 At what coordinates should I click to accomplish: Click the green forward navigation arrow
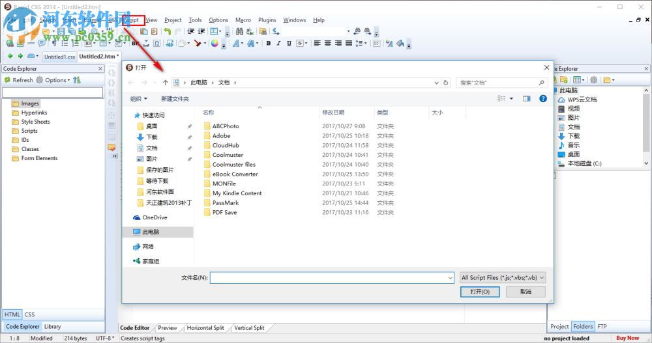pos(20,55)
